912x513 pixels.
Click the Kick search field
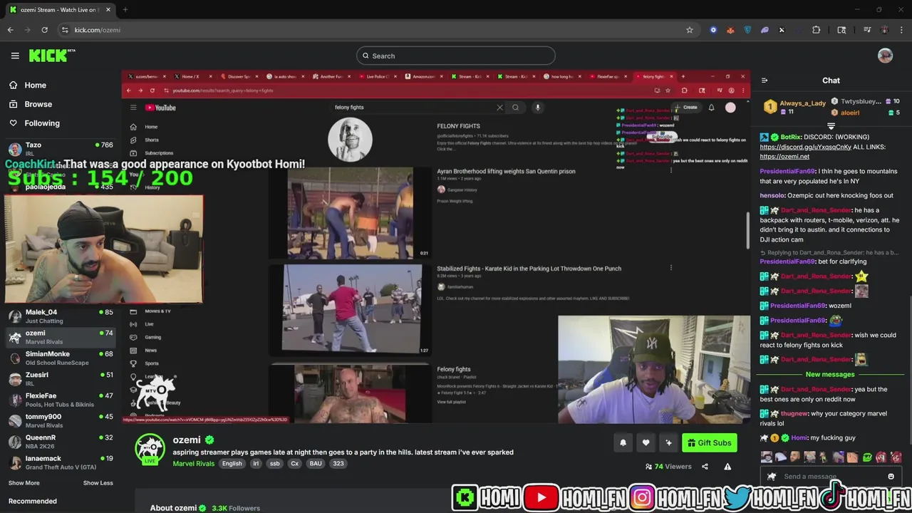456,56
